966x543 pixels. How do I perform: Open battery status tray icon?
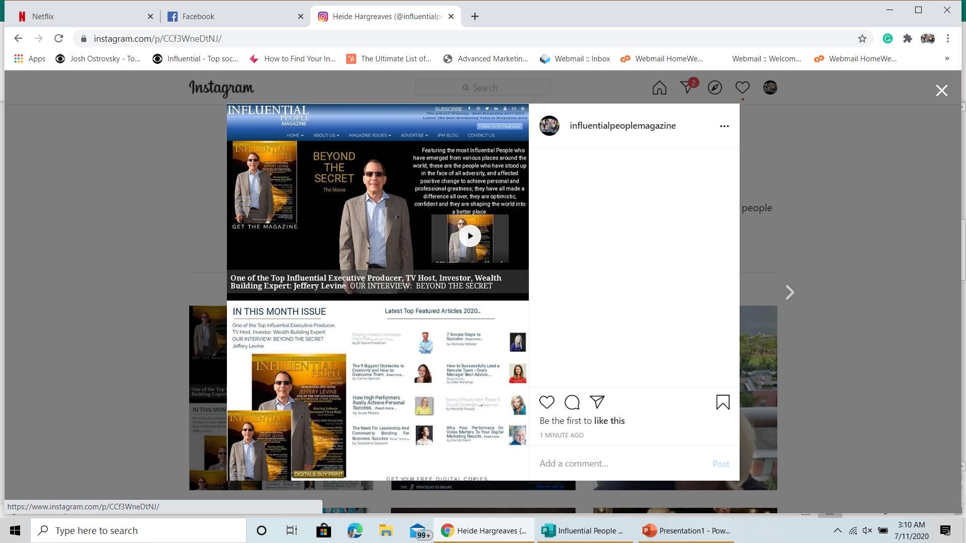tap(883, 530)
